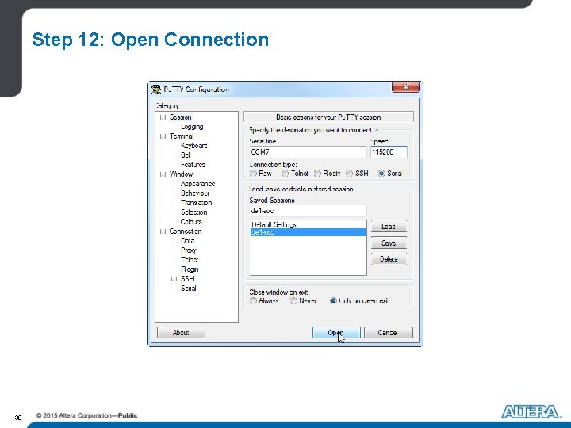Viewport: 571px width, 428px height.
Task: Open the Serial category in tree
Action: coord(189,289)
